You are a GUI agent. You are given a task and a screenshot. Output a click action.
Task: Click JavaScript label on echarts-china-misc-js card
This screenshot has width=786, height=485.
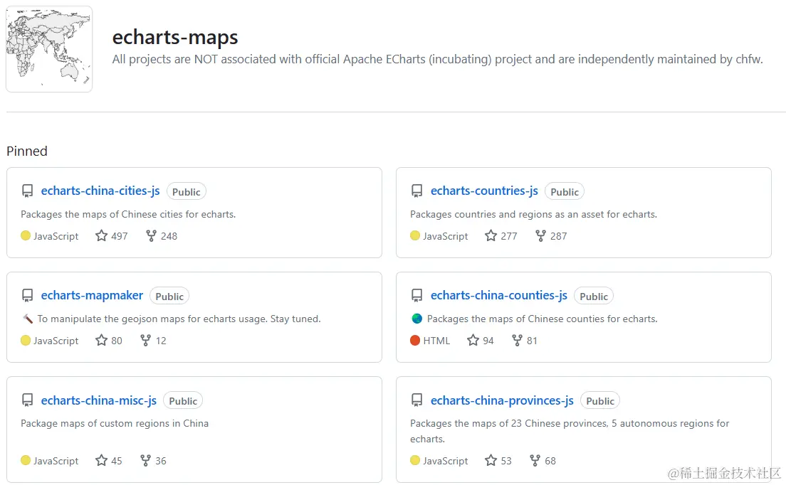click(x=56, y=461)
